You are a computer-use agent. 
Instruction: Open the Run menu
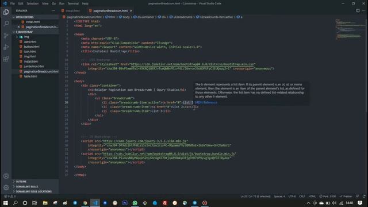pos(62,3)
